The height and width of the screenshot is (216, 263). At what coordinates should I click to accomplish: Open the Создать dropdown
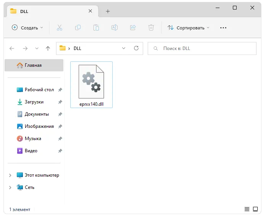pos(27,27)
